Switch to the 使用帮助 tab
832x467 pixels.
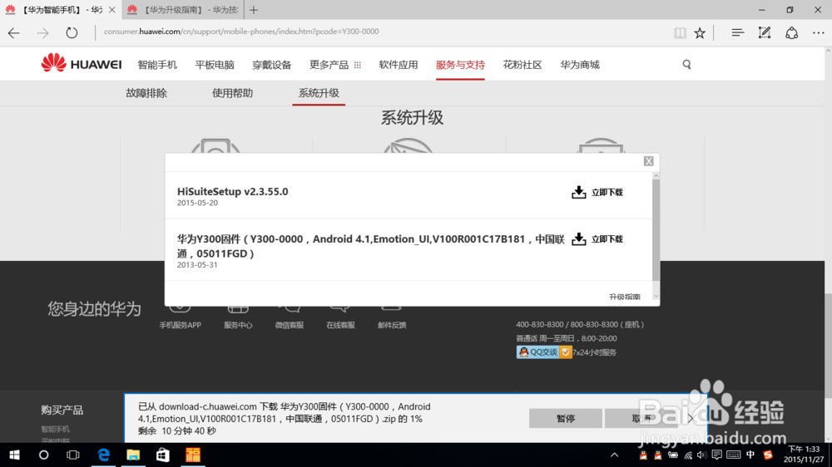(x=232, y=93)
